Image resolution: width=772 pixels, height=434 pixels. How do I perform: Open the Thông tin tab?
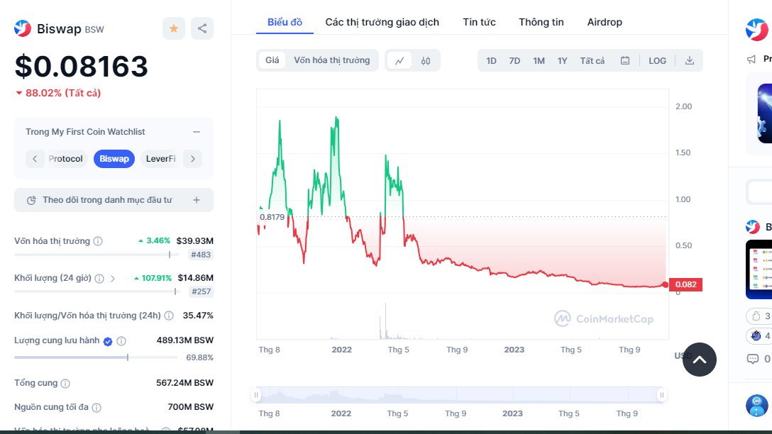pyautogui.click(x=541, y=22)
